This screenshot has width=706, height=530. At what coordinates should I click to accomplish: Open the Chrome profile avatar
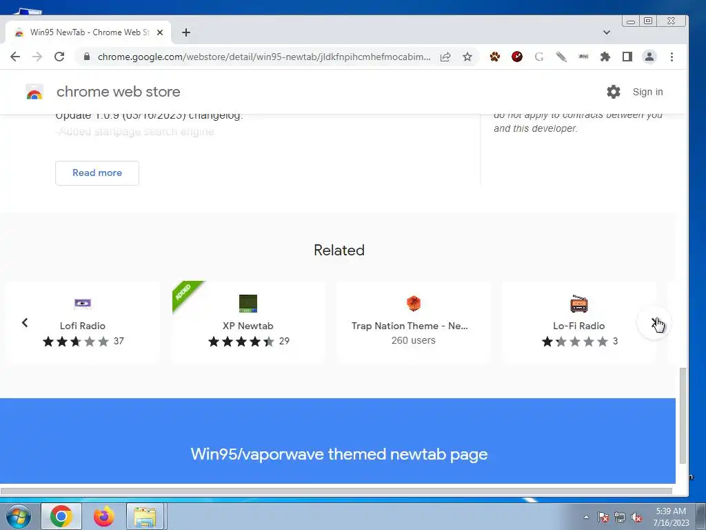pos(649,57)
